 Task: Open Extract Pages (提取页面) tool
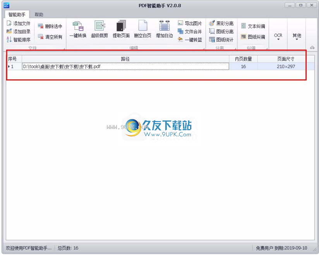tap(121, 29)
